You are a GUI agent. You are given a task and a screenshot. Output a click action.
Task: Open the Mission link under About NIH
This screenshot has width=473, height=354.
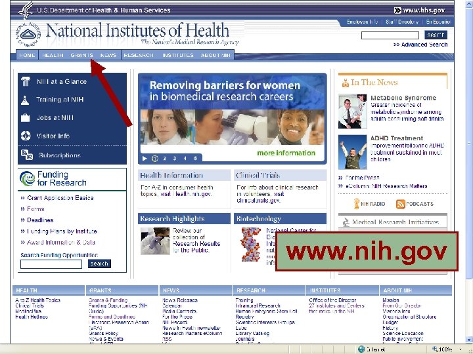click(391, 300)
